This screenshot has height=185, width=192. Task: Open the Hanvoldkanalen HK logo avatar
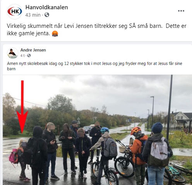[x=15, y=12]
